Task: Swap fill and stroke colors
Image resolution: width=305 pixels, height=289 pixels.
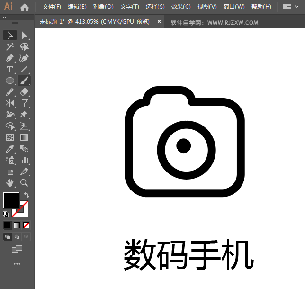Action: point(27,195)
